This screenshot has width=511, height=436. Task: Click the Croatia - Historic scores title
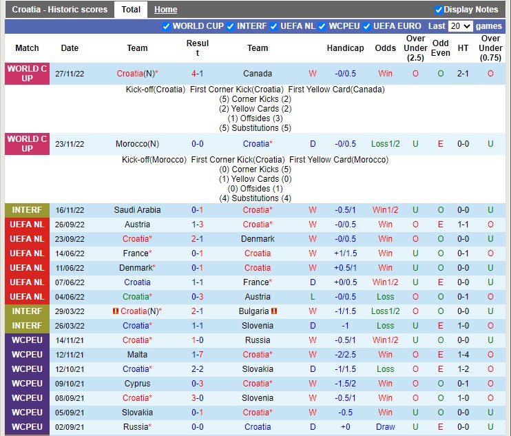click(x=60, y=10)
